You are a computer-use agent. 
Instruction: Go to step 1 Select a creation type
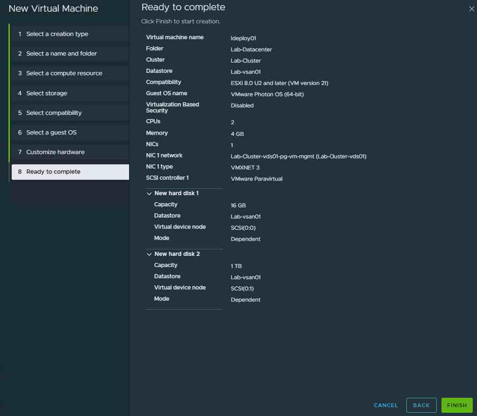(57, 34)
